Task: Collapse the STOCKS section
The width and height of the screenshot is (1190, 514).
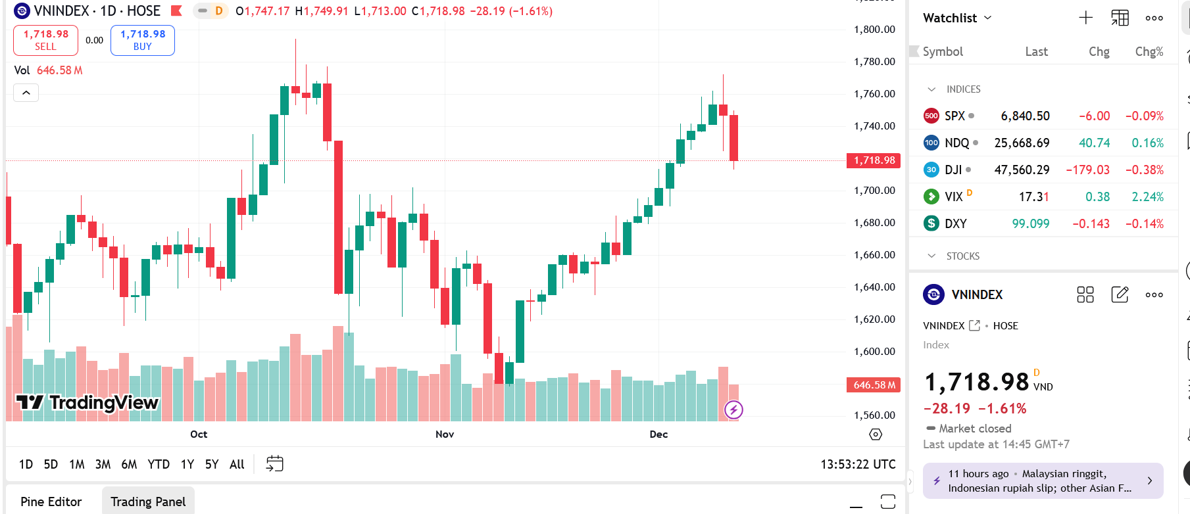Action: click(931, 256)
